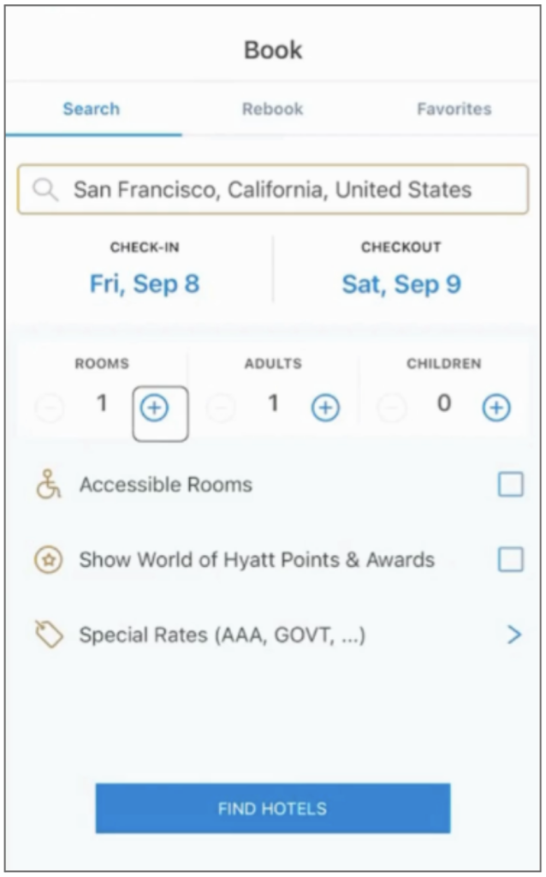Image resolution: width=546 pixels, height=877 pixels.
Task: Decrease children with the minus icon
Action: (391, 408)
